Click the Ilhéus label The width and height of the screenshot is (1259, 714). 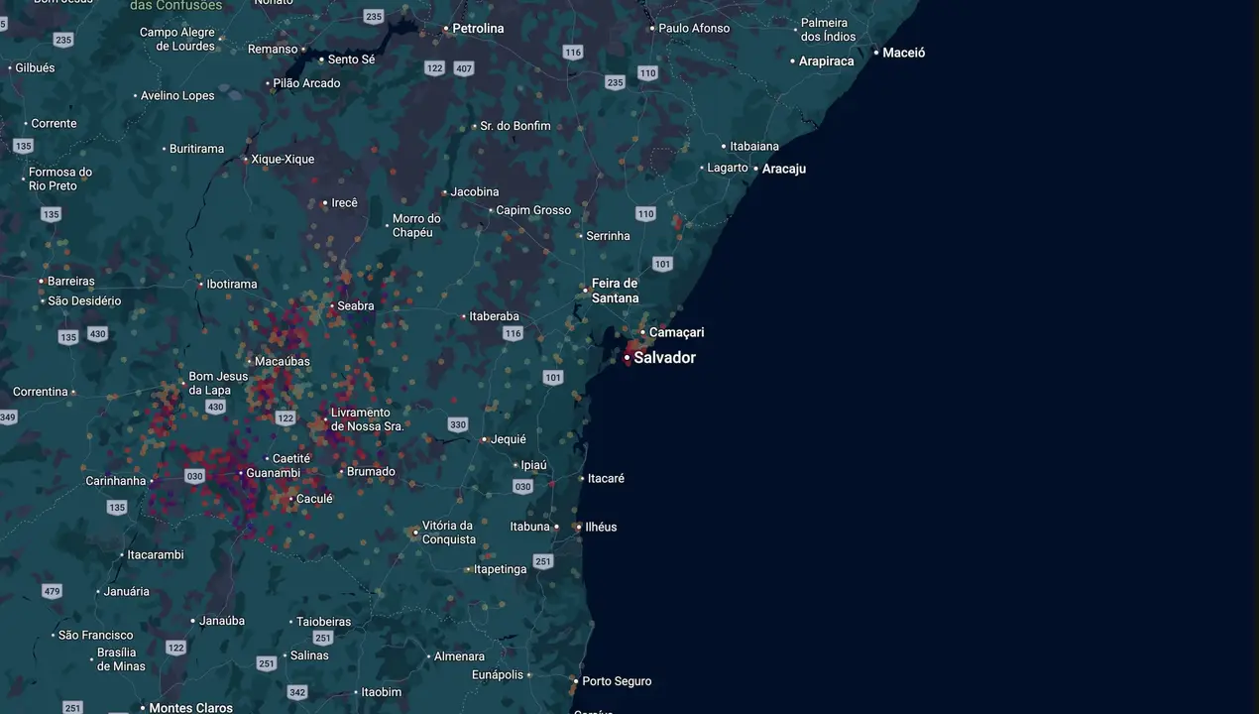(601, 528)
